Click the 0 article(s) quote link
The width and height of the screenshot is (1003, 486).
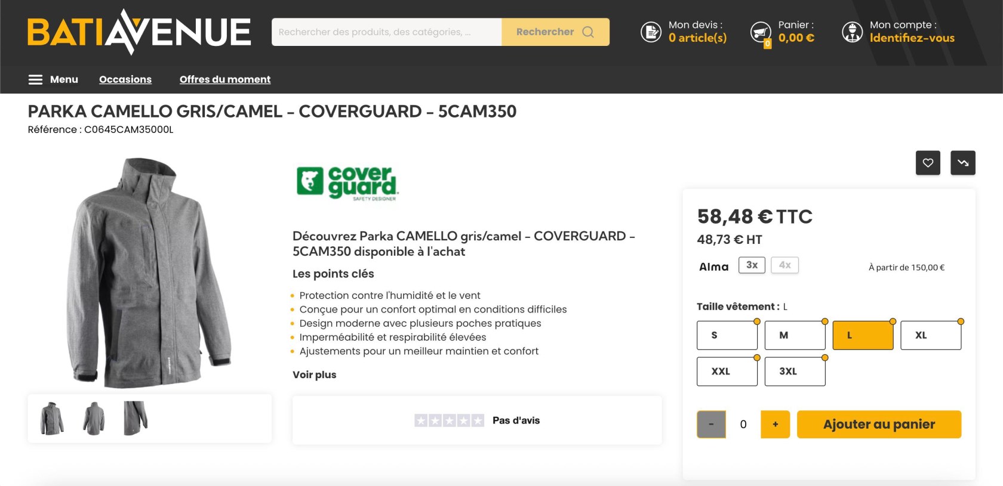[697, 38]
